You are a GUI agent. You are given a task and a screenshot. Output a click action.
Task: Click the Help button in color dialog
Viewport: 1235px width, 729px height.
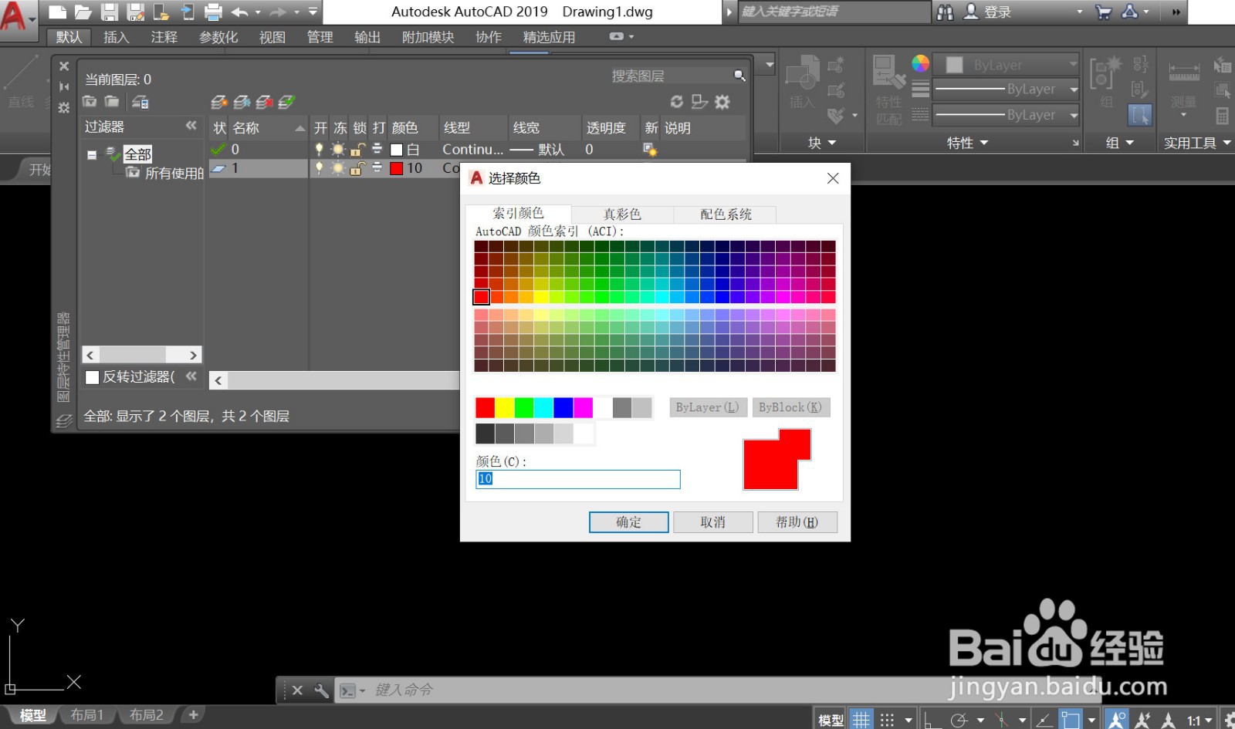(797, 522)
